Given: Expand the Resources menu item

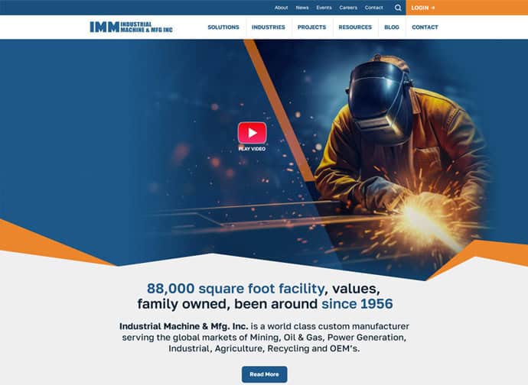Looking at the screenshot, I should 355,27.
